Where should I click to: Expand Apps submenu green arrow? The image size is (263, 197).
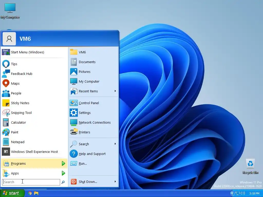click(x=63, y=173)
